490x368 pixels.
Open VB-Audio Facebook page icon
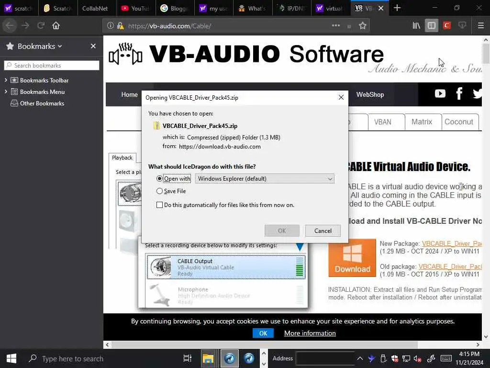coord(459,93)
